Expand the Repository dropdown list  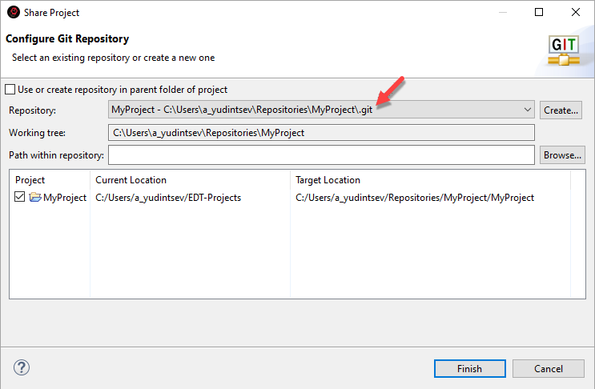pos(527,110)
